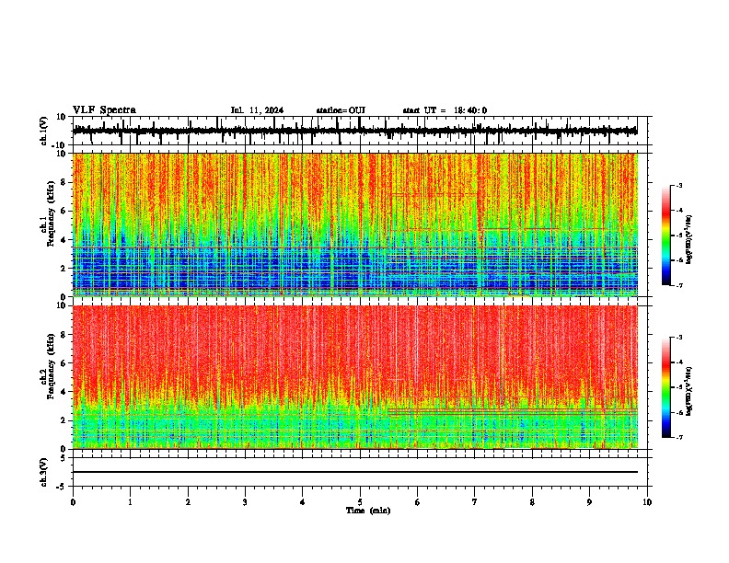Click the 6 kHz tick label on ch.1 axis
The image size is (729, 563).
point(64,211)
